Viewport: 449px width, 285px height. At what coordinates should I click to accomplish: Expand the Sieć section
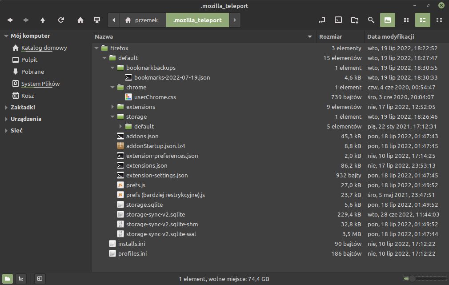pos(6,131)
